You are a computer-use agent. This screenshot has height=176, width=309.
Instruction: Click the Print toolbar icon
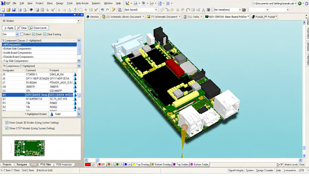coord(20,10)
